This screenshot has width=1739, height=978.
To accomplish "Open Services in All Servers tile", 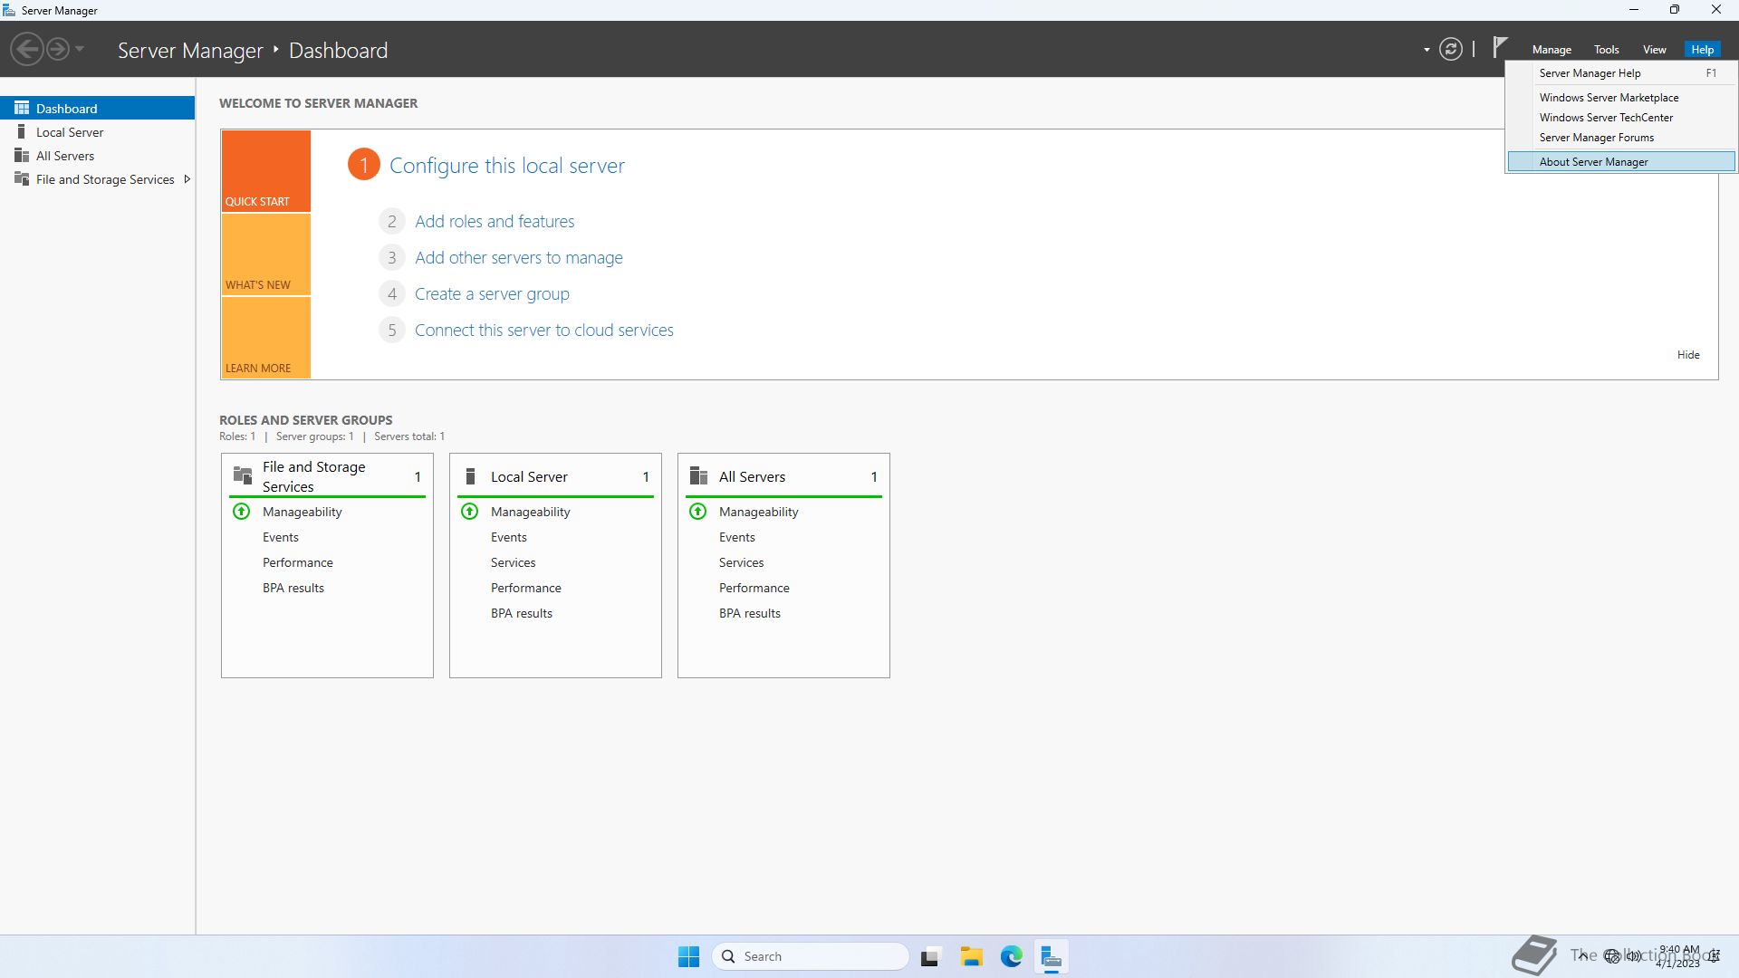I will pos(742,562).
